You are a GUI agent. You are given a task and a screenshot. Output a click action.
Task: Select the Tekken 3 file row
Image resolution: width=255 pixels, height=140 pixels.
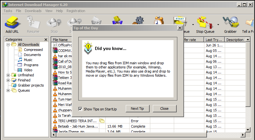click(x=62, y=78)
